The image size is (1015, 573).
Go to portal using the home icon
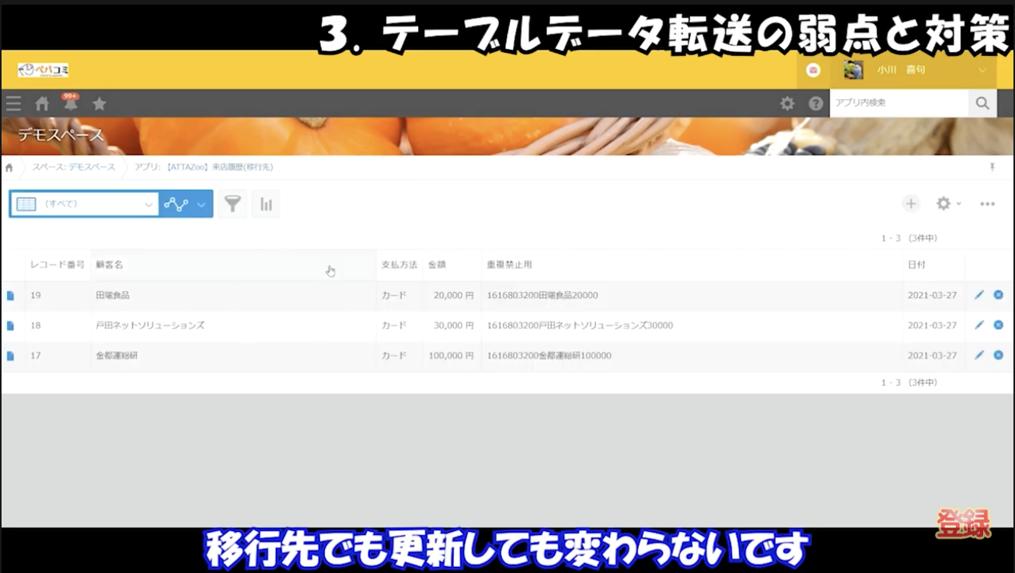coord(41,102)
